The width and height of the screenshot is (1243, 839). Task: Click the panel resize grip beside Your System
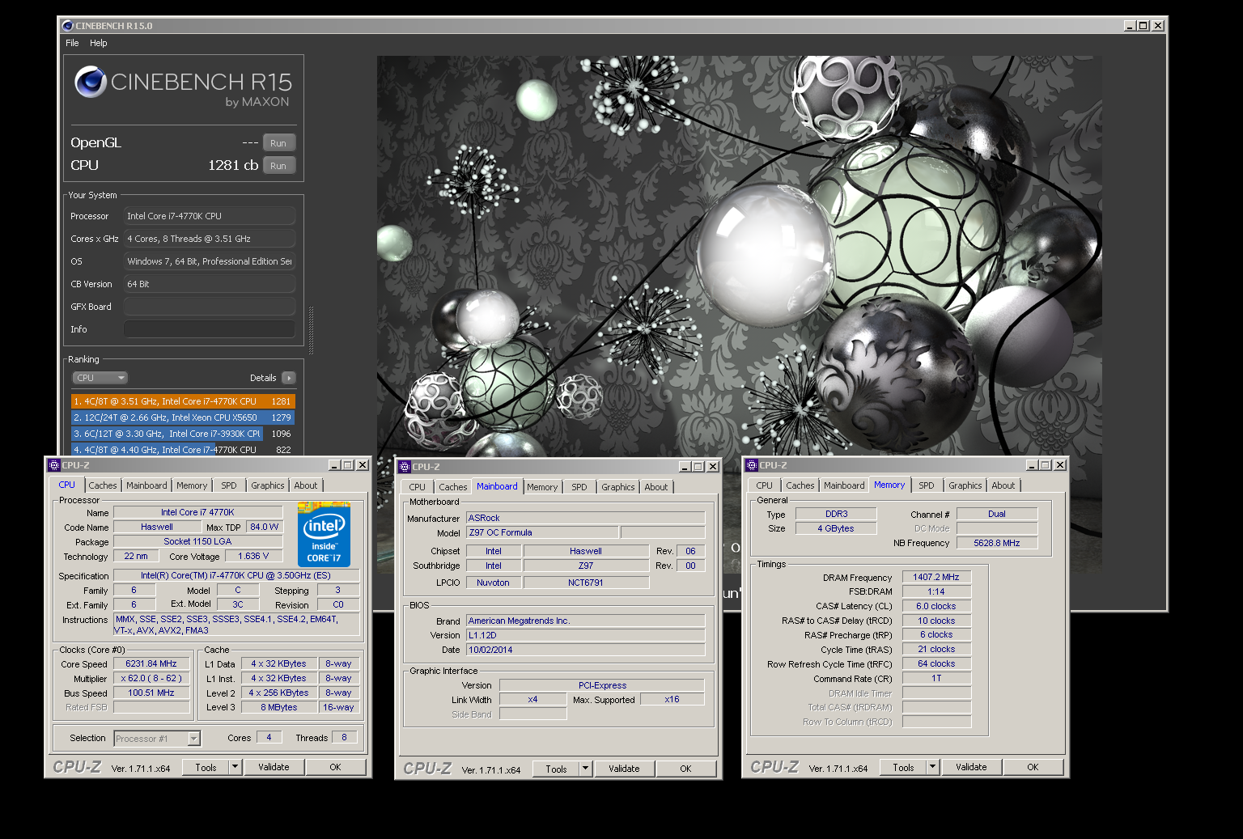[311, 330]
